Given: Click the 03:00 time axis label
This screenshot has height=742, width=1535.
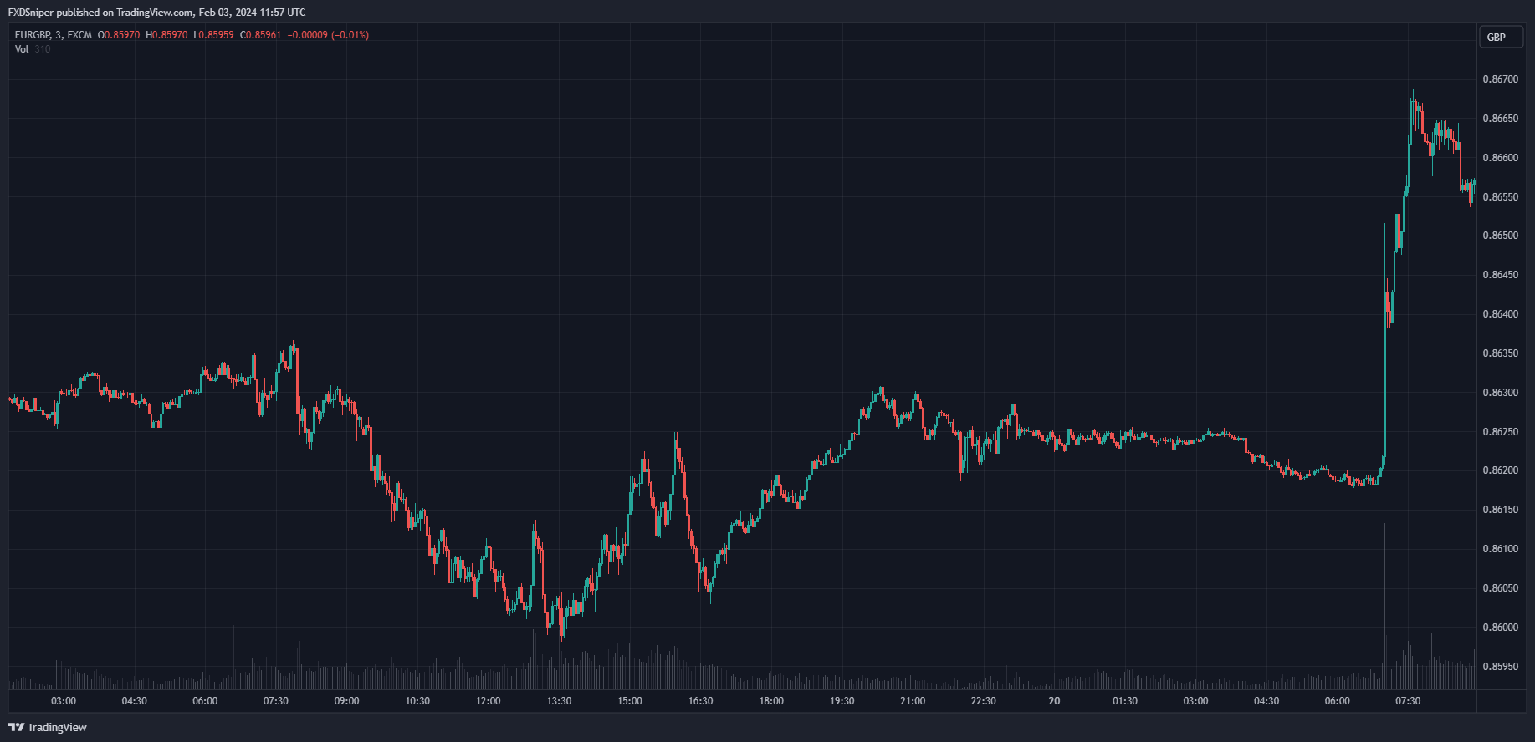Looking at the screenshot, I should pyautogui.click(x=64, y=701).
